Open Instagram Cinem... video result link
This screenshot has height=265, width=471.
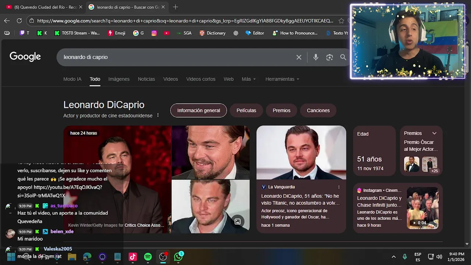point(379,202)
